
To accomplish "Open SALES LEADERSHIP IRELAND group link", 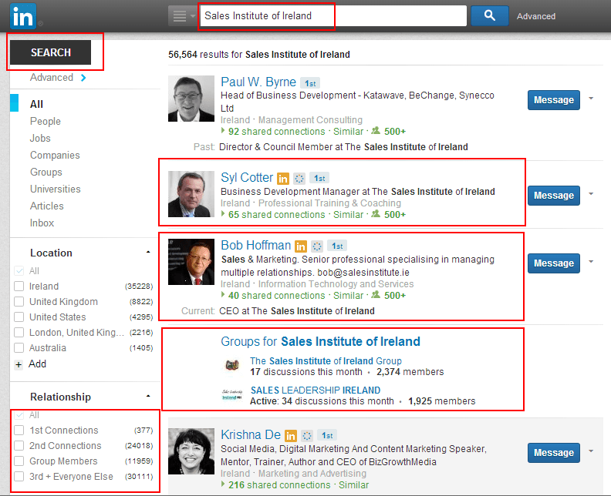I will [316, 390].
